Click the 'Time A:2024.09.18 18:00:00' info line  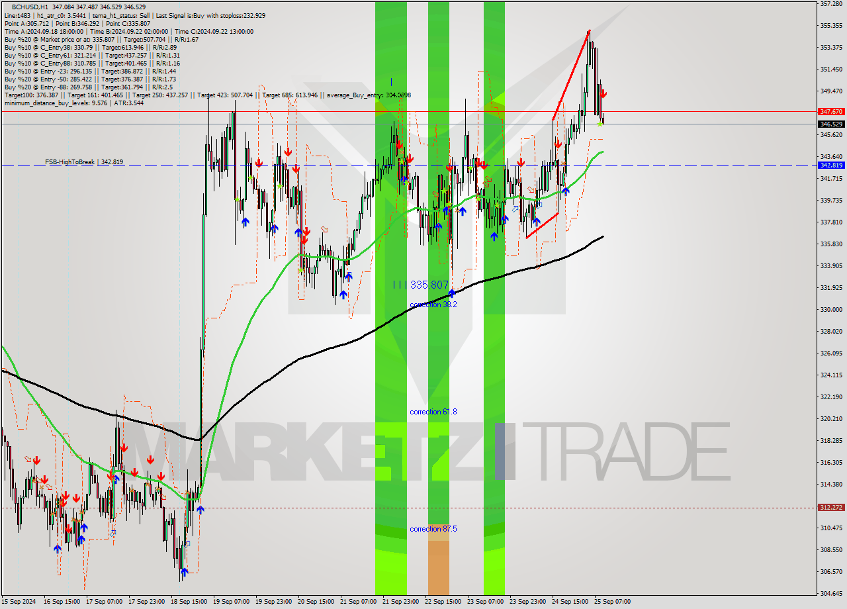(128, 31)
